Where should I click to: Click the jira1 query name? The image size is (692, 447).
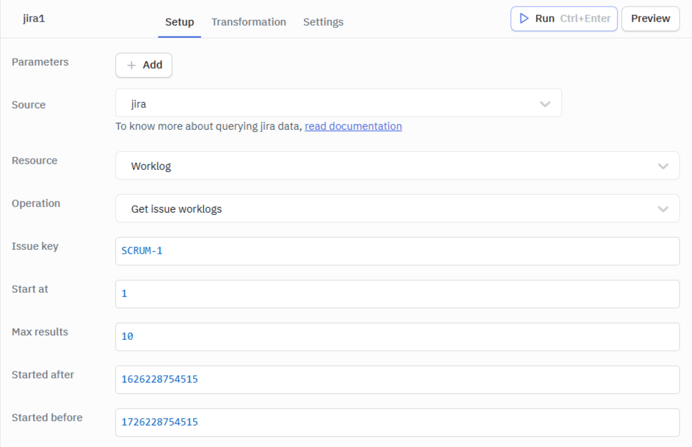(x=34, y=19)
